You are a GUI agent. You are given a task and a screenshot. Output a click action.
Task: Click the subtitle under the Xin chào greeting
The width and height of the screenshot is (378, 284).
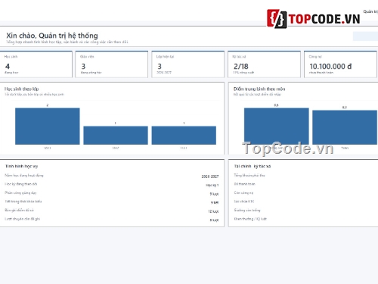click(x=67, y=42)
